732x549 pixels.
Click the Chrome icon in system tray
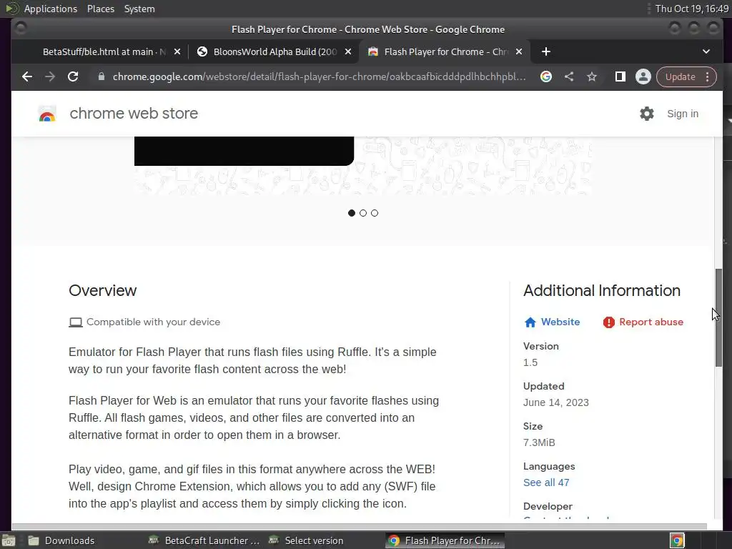click(677, 540)
